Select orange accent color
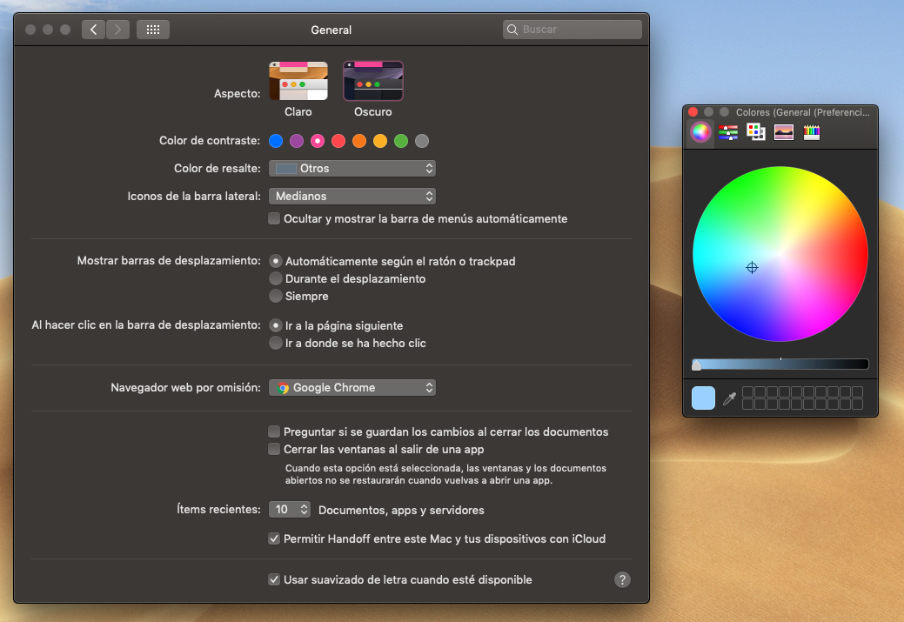Viewport: 904px width, 622px height. (x=359, y=141)
